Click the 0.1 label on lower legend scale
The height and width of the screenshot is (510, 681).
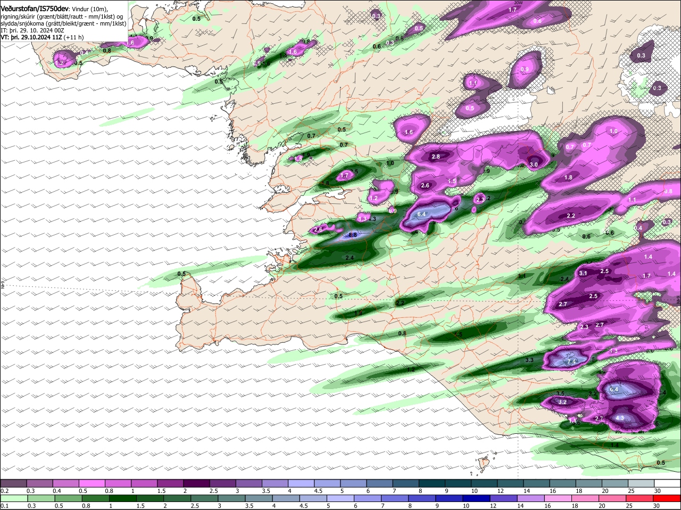4,506
